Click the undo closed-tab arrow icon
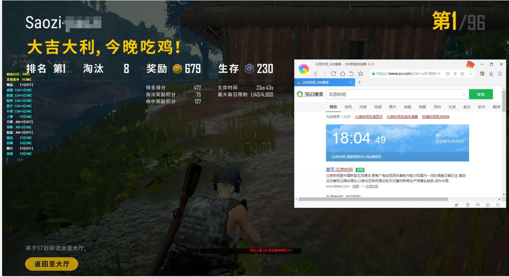This screenshot has width=509, height=277. coord(351,74)
